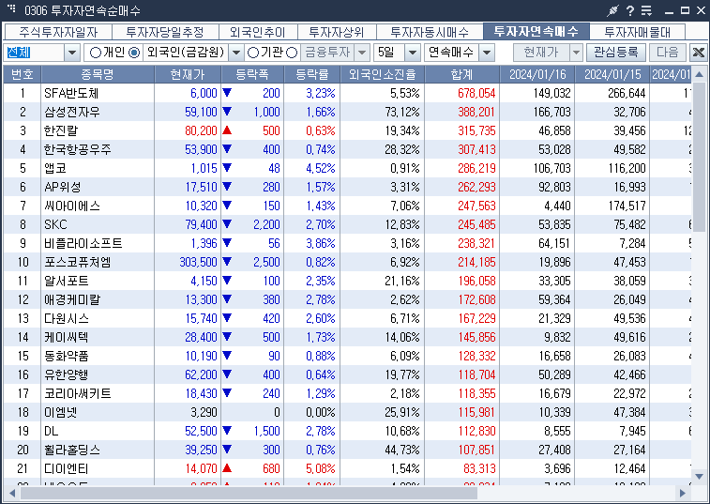Select 다원시스 stock name
This screenshot has width=710, height=504.
66,318
